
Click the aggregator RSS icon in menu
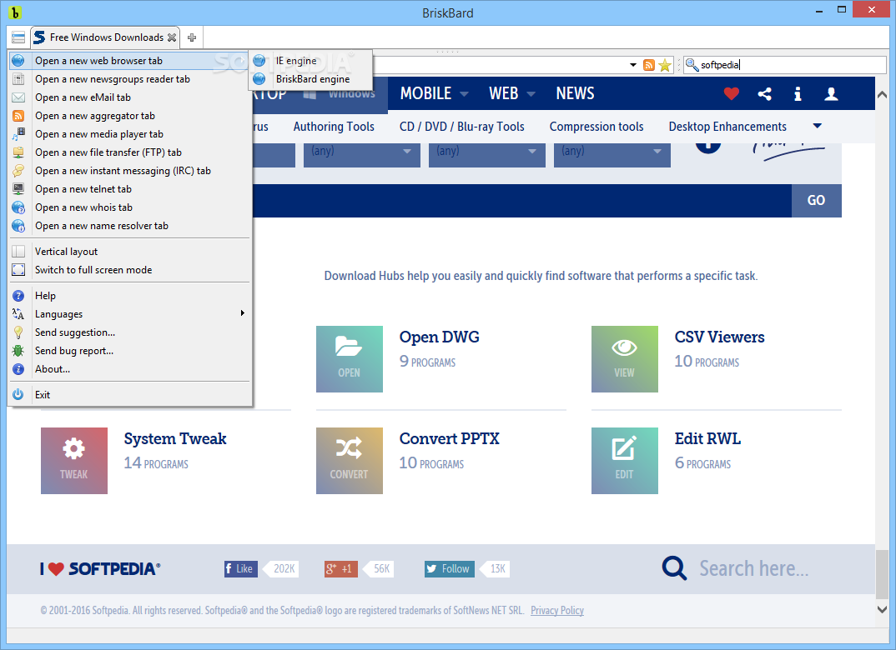(18, 116)
